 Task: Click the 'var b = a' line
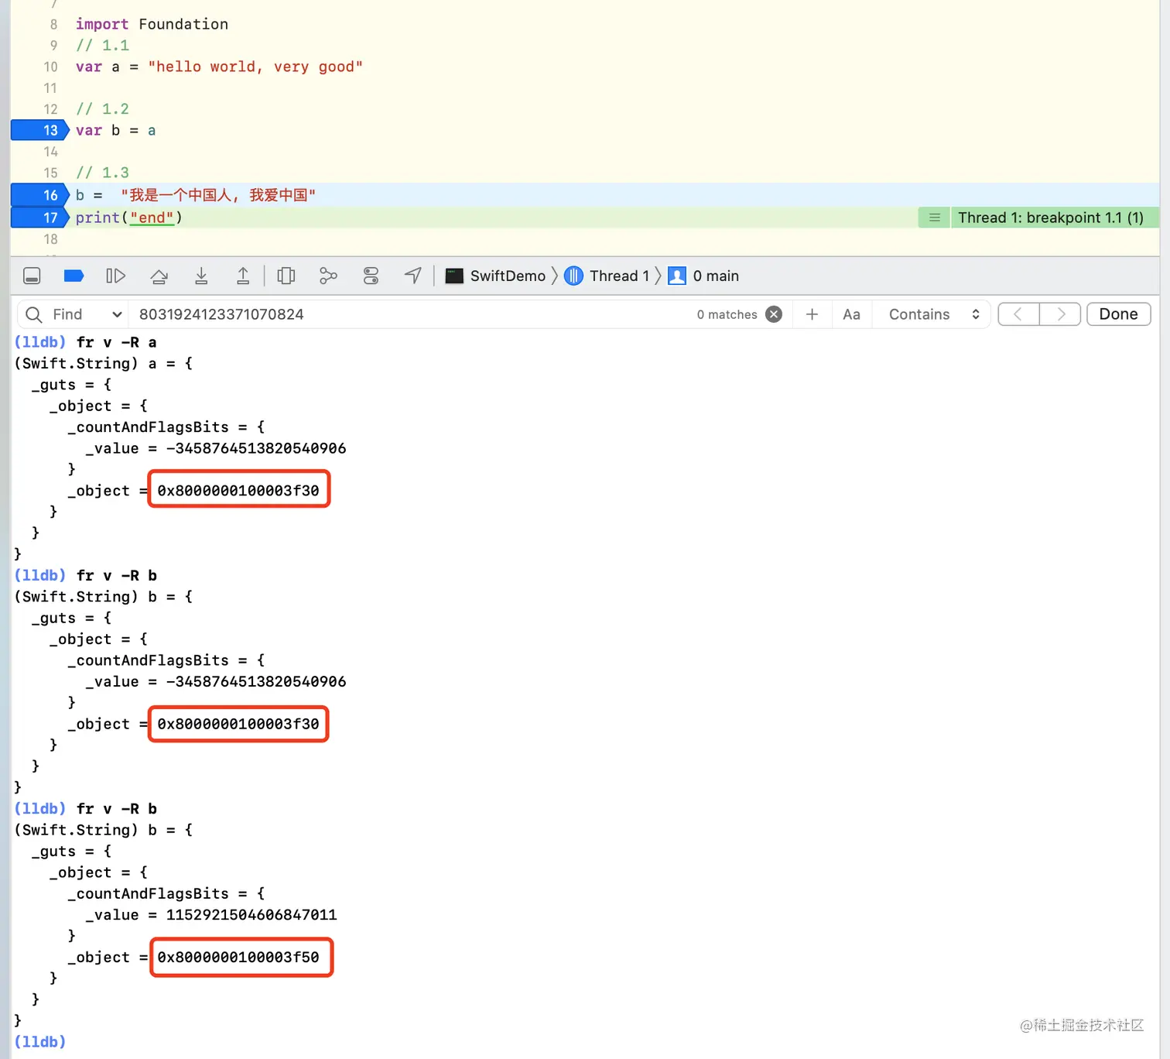[x=115, y=130]
